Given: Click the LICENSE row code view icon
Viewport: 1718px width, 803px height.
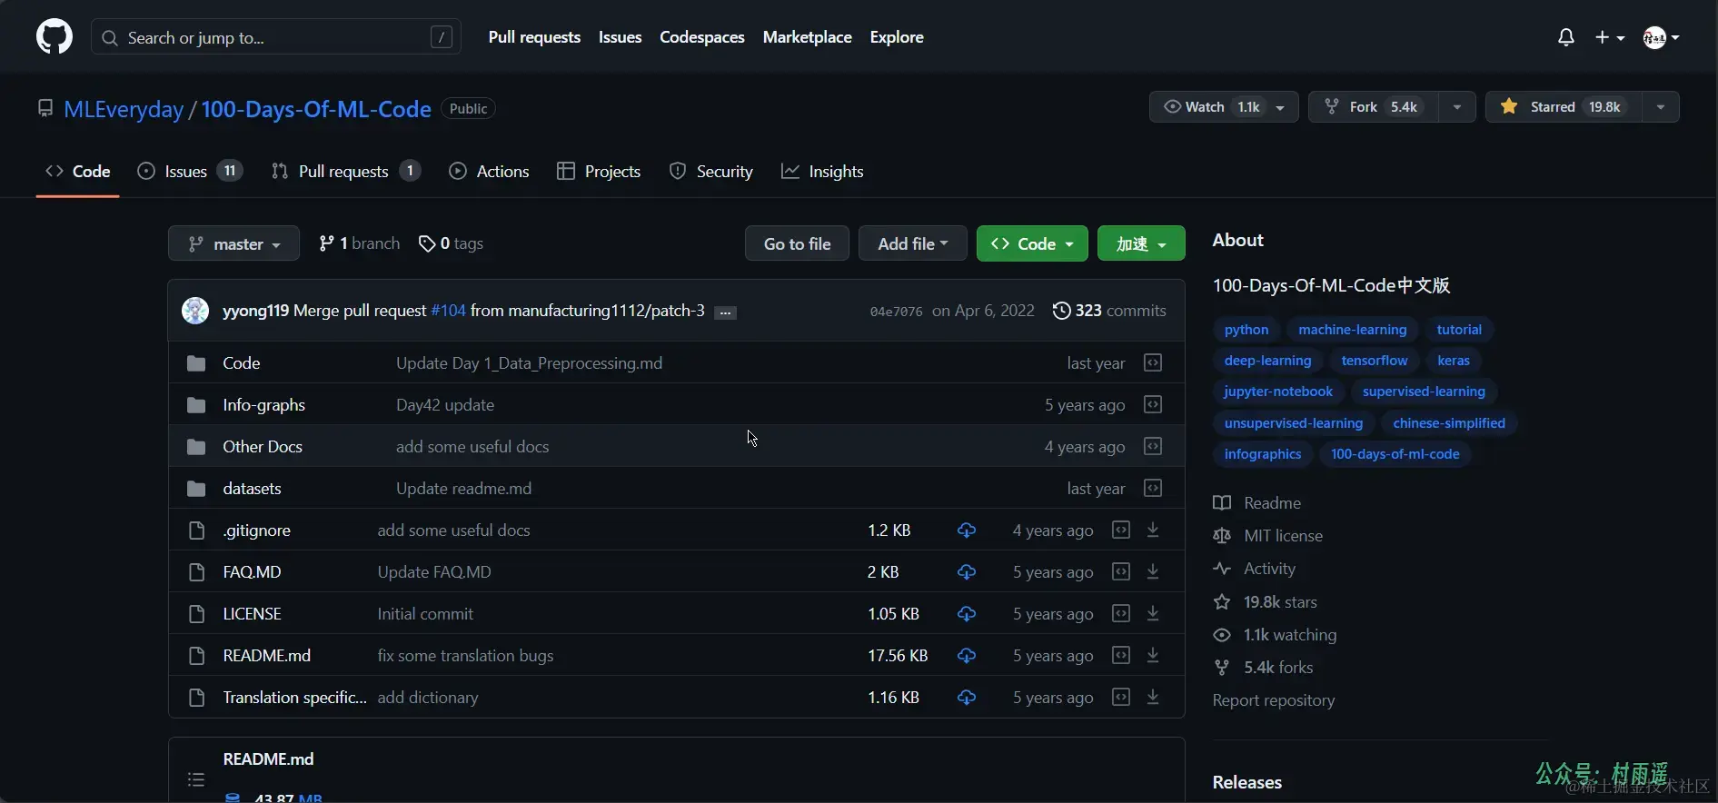Looking at the screenshot, I should tap(1121, 613).
